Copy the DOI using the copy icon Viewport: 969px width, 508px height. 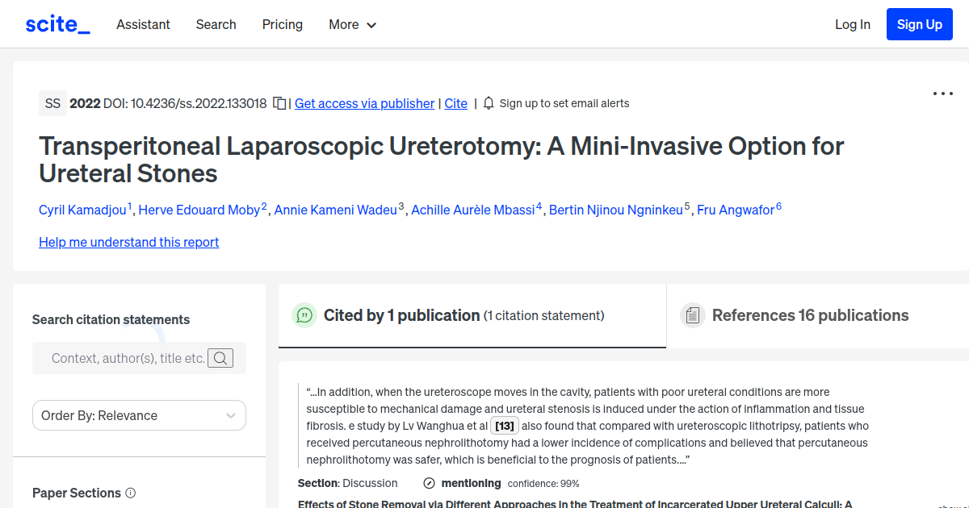point(278,103)
